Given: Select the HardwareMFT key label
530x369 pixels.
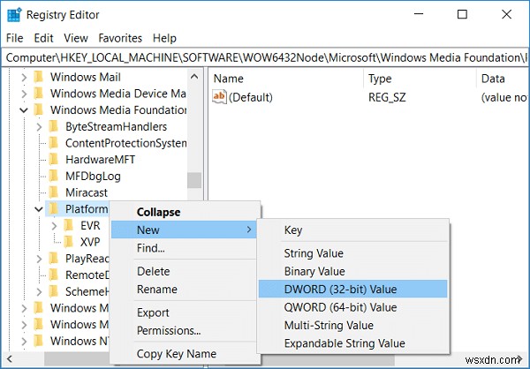Looking at the screenshot, I should click(x=100, y=160).
